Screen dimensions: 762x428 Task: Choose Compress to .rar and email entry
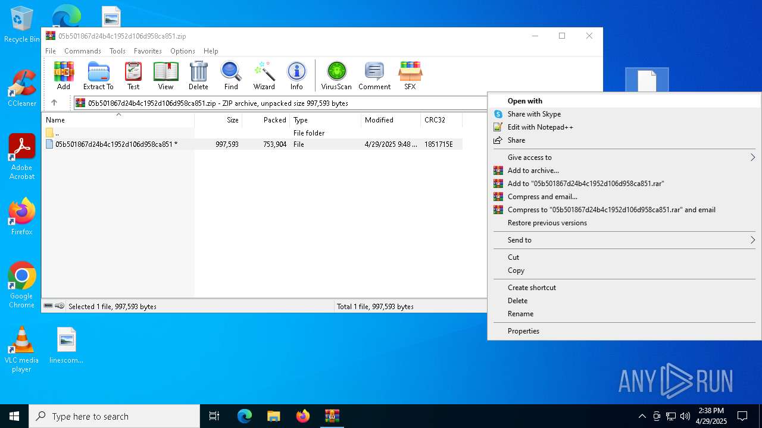625,210
